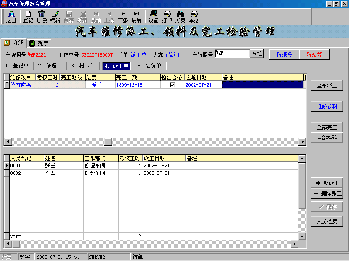Click right arrow of upper grid scrollbar
349x261 pixels.
pyautogui.click(x=302, y=142)
